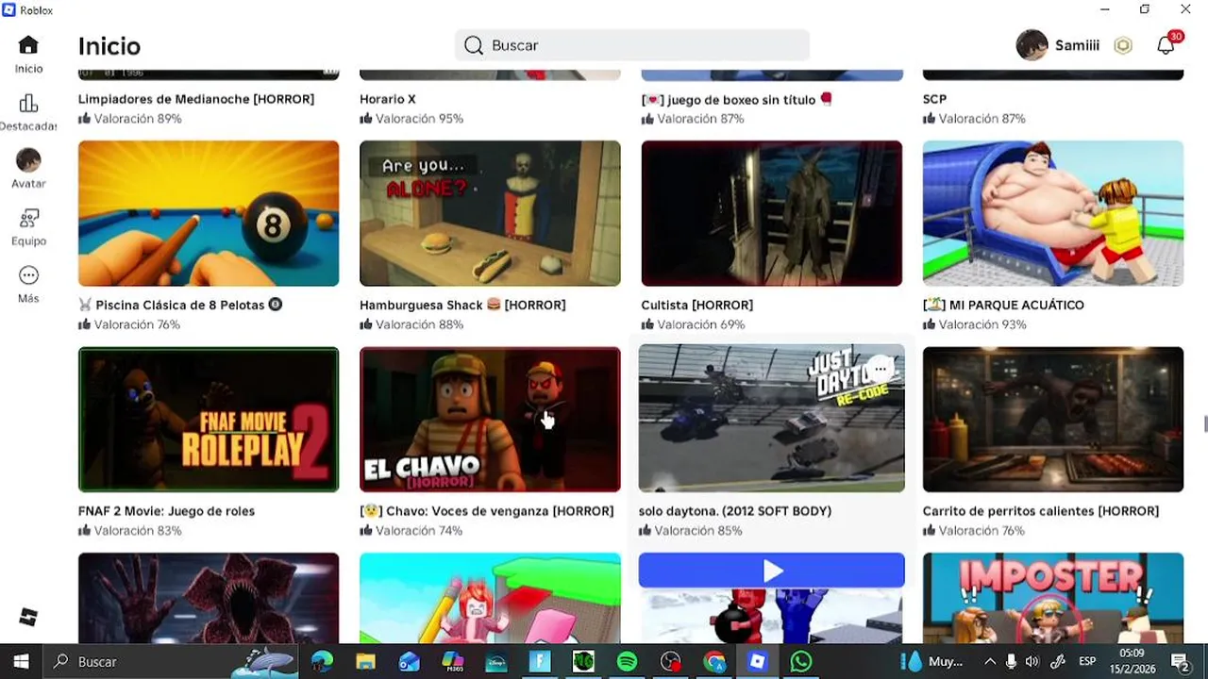Click the Inicio page heading
This screenshot has width=1208, height=679.
(x=109, y=45)
